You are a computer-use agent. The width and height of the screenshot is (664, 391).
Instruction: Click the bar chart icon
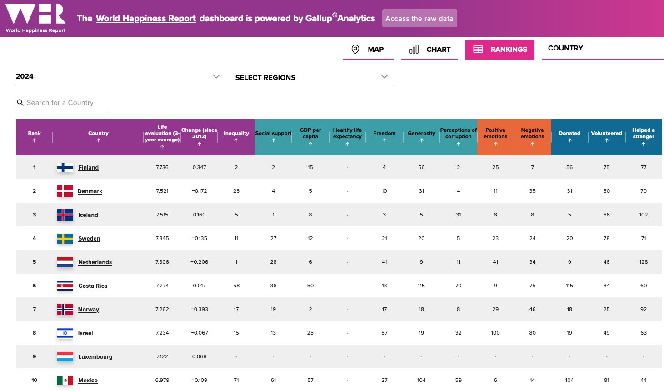[414, 49]
